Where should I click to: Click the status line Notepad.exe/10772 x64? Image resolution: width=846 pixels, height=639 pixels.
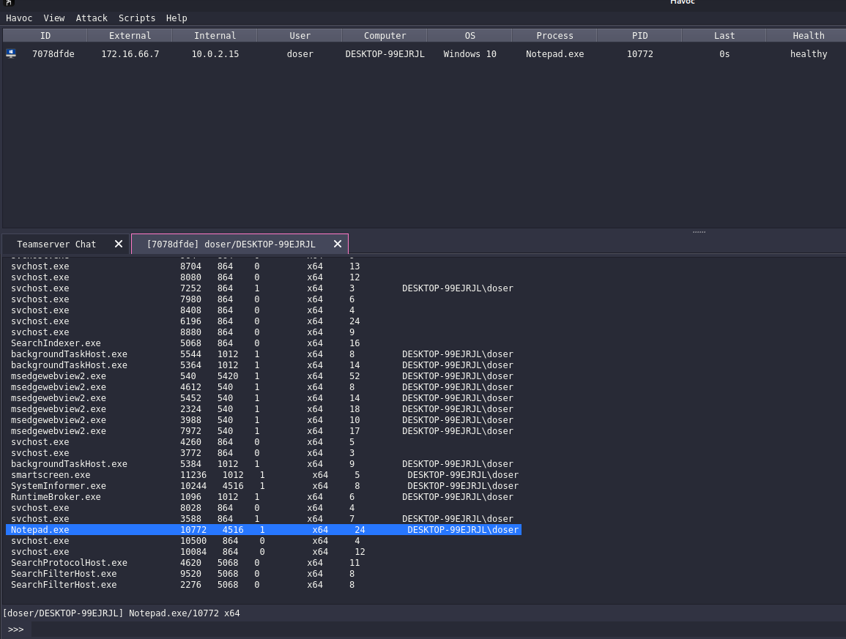[x=184, y=613]
